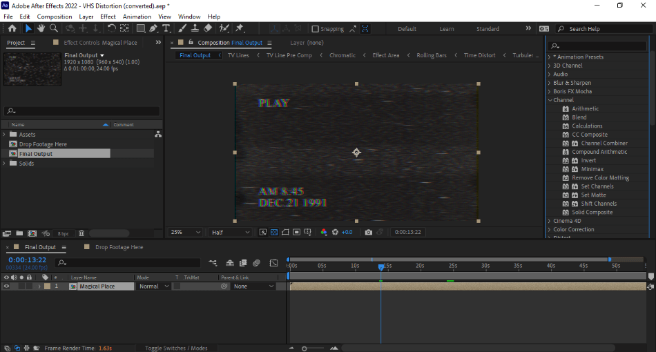Expand the Solids folder
The image size is (656, 352).
4,163
